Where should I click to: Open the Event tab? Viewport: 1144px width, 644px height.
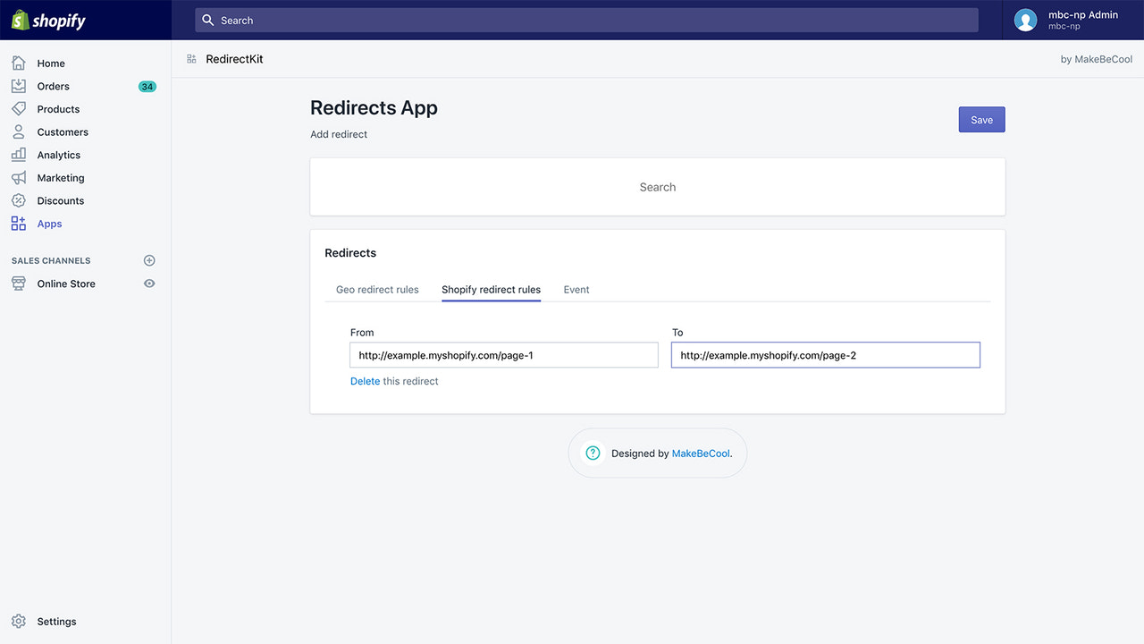tap(576, 290)
